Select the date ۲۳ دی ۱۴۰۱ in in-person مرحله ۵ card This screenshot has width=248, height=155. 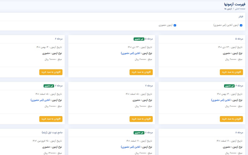coord(224,47)
